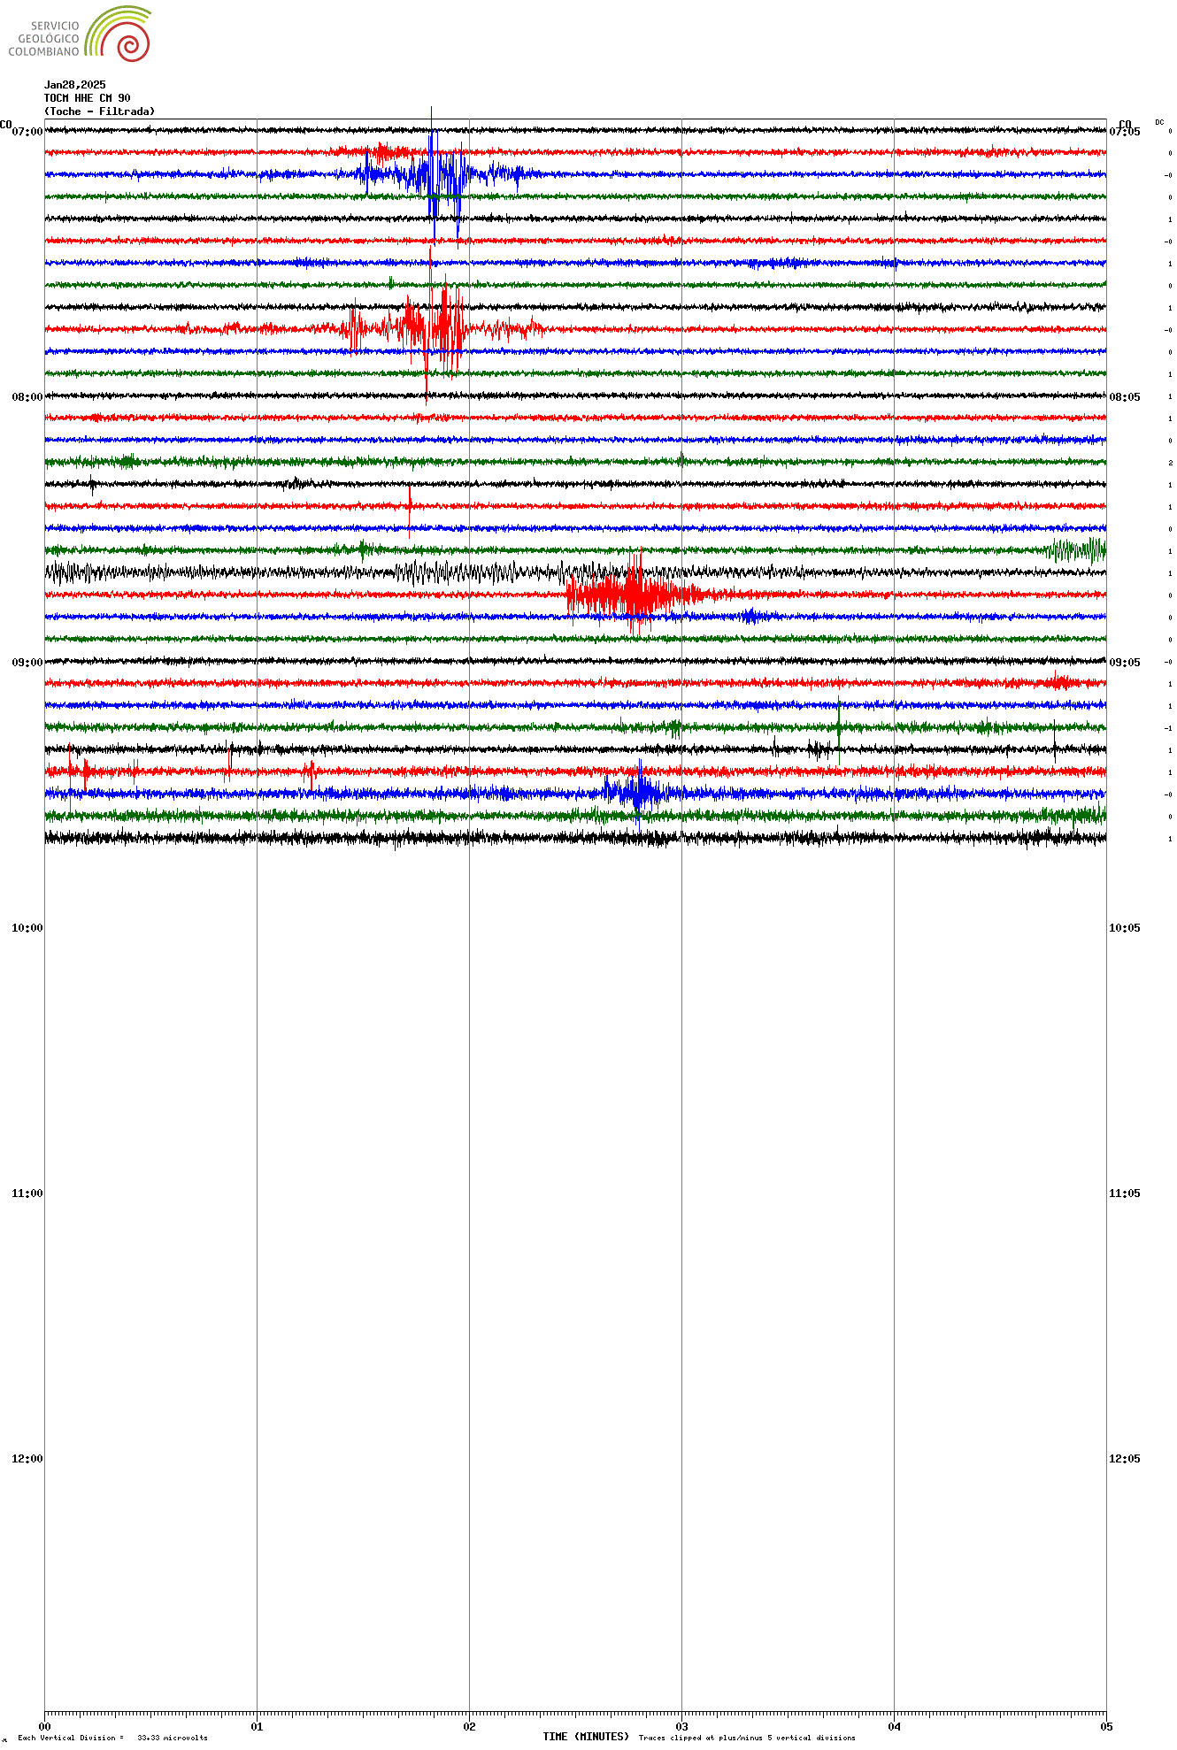This screenshot has height=1750, width=1177.
Task: Select the 10:00 left time label
Action: pos(27,928)
